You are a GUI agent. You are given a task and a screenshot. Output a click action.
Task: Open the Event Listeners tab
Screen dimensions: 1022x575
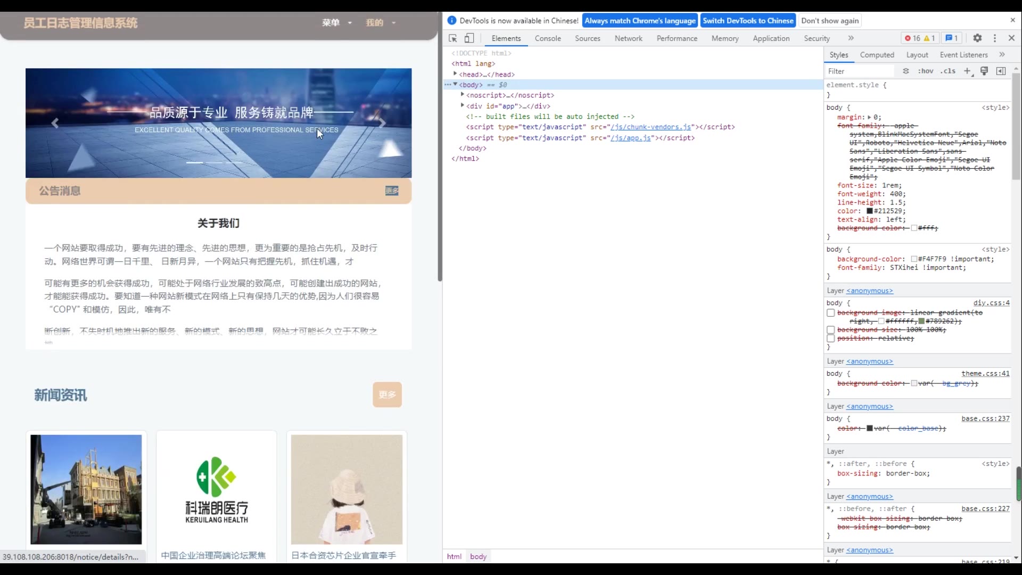[x=963, y=55]
